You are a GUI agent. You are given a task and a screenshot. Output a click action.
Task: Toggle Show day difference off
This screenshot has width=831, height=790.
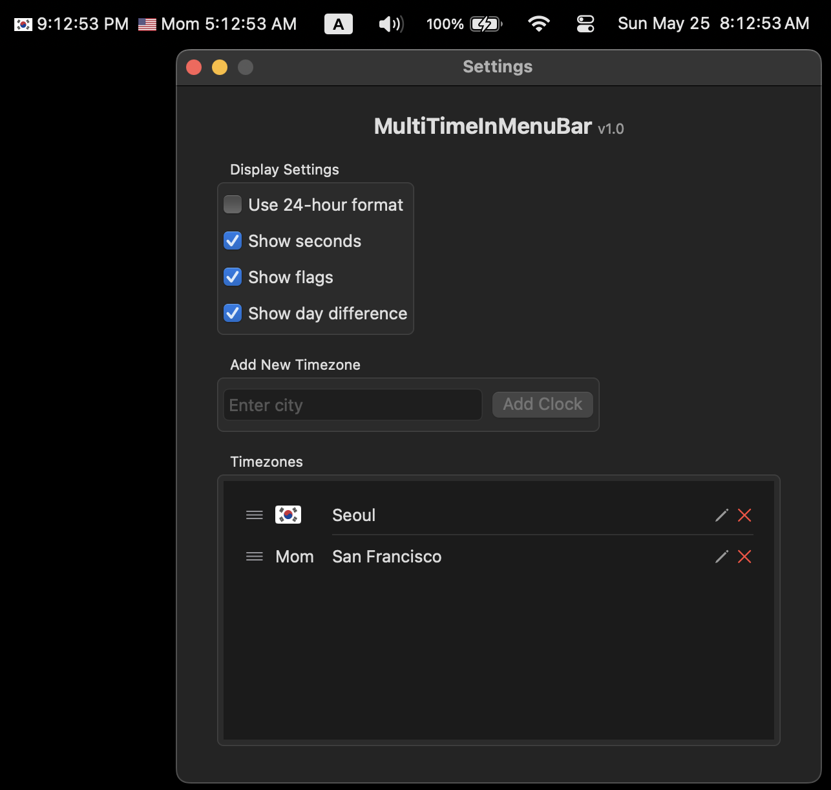[x=233, y=313]
